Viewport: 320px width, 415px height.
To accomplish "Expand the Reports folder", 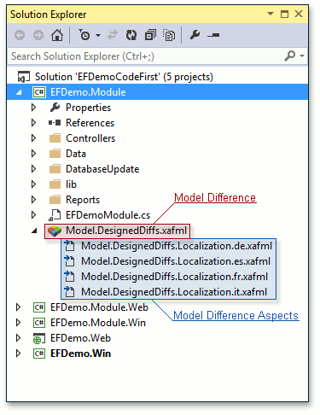I will click(x=33, y=200).
